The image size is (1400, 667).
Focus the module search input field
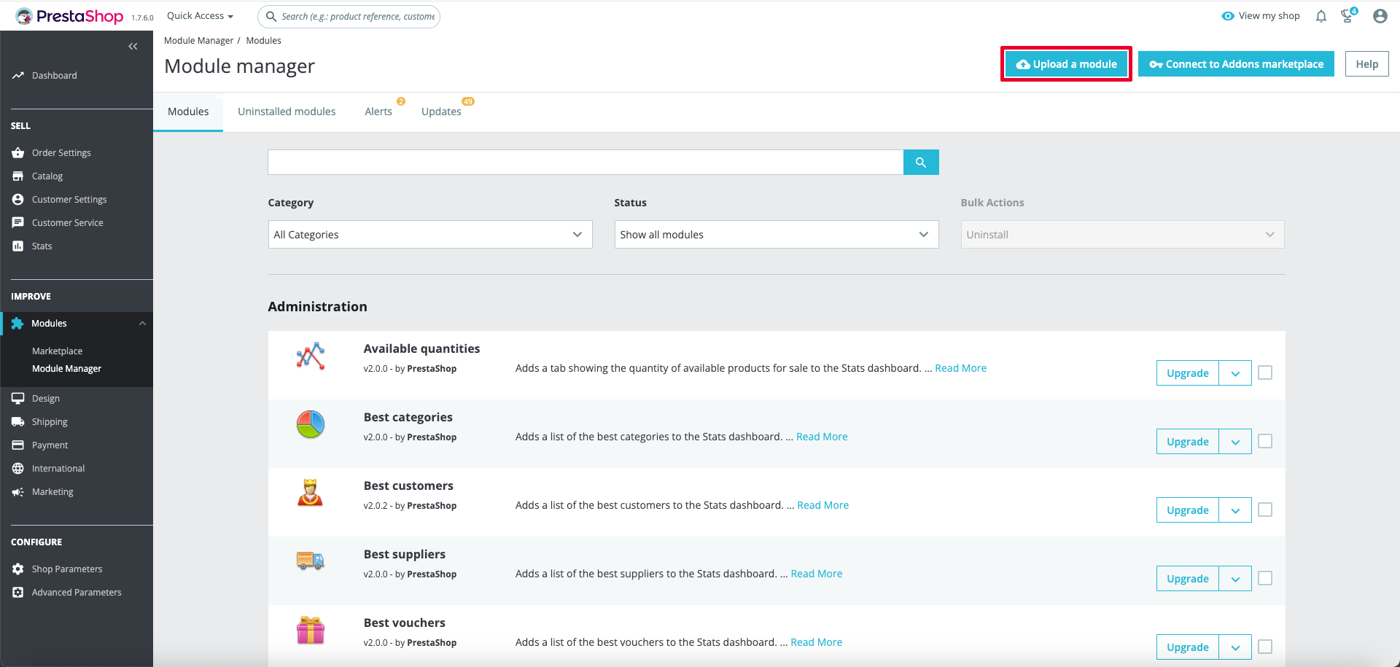click(x=586, y=163)
